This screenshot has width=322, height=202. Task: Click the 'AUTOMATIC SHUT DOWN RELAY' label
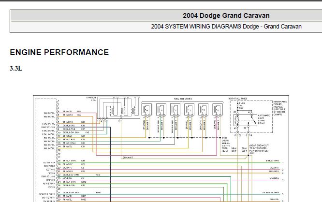coord(264,119)
